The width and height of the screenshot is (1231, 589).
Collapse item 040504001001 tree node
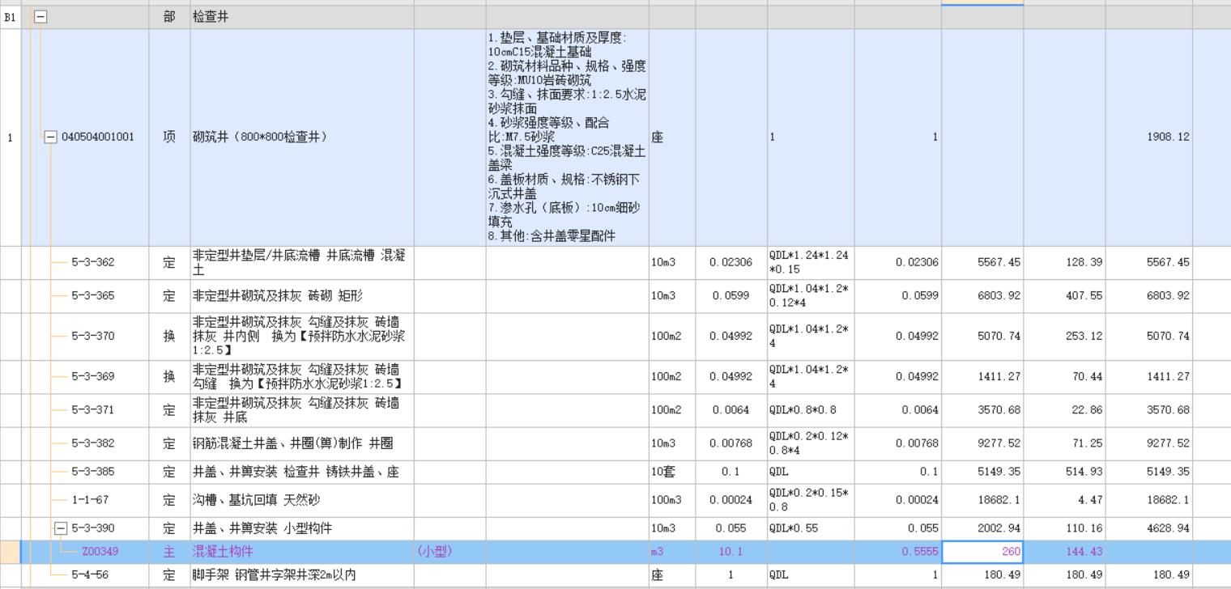(x=50, y=138)
